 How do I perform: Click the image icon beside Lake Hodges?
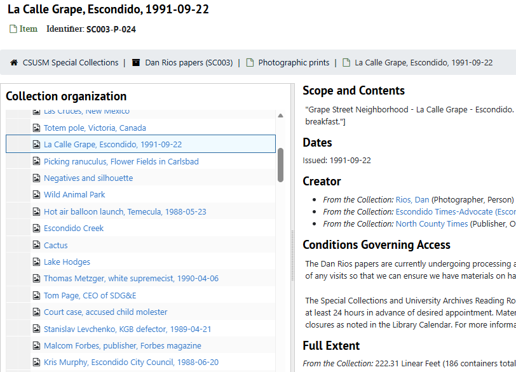[x=36, y=262]
